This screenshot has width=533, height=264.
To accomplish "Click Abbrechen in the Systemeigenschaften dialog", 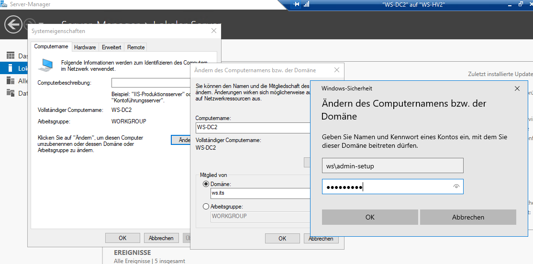I will coord(161,238).
